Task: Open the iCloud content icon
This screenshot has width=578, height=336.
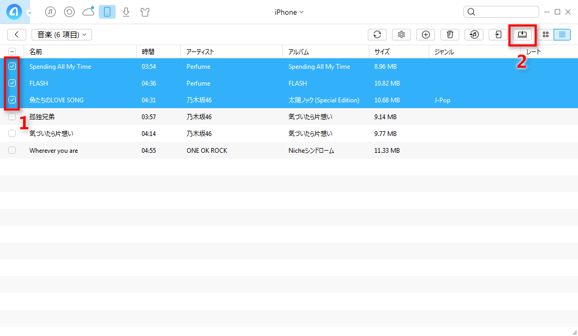Action: [x=88, y=12]
